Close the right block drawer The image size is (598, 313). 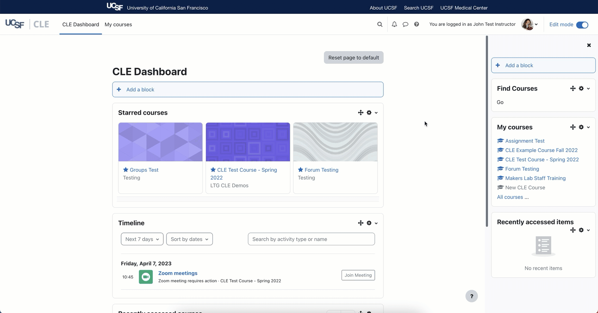pyautogui.click(x=589, y=45)
